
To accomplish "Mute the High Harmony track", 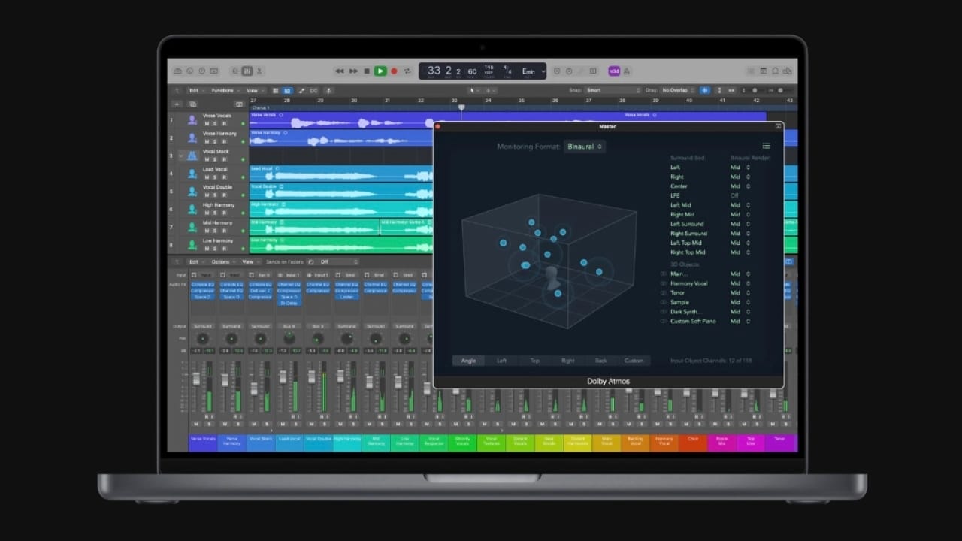I will click(x=207, y=213).
